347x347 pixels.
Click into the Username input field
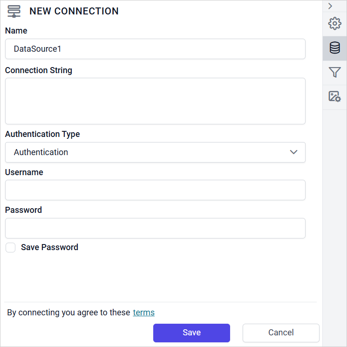[155, 190]
